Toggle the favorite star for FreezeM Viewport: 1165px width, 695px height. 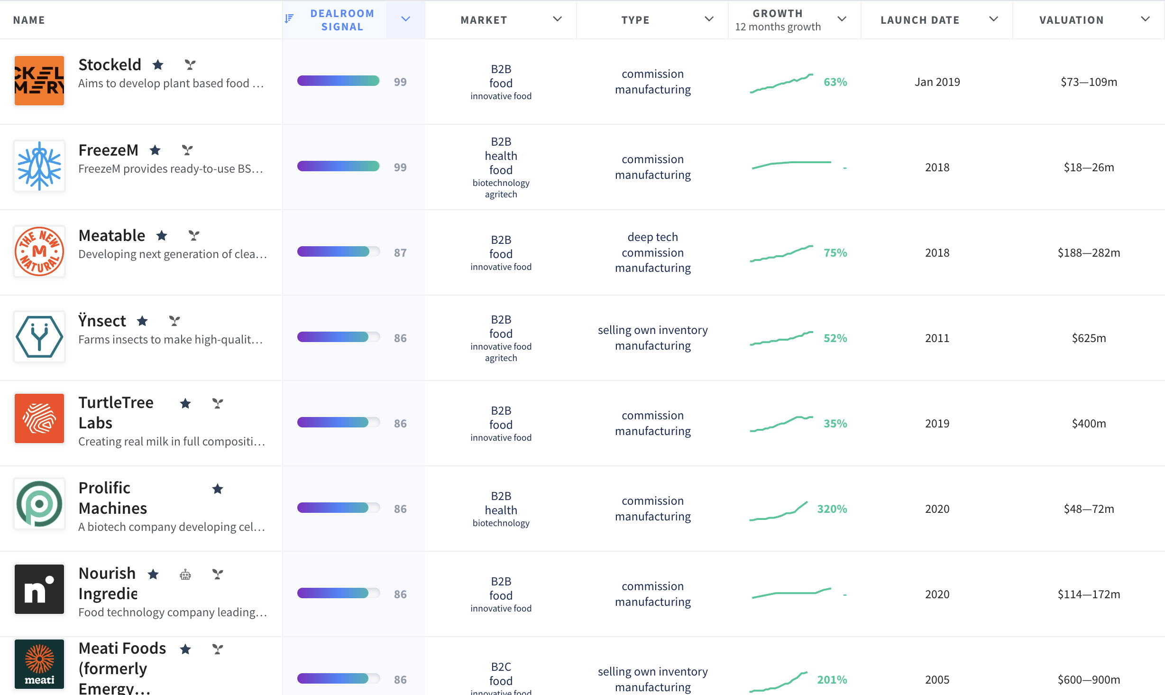pyautogui.click(x=155, y=150)
